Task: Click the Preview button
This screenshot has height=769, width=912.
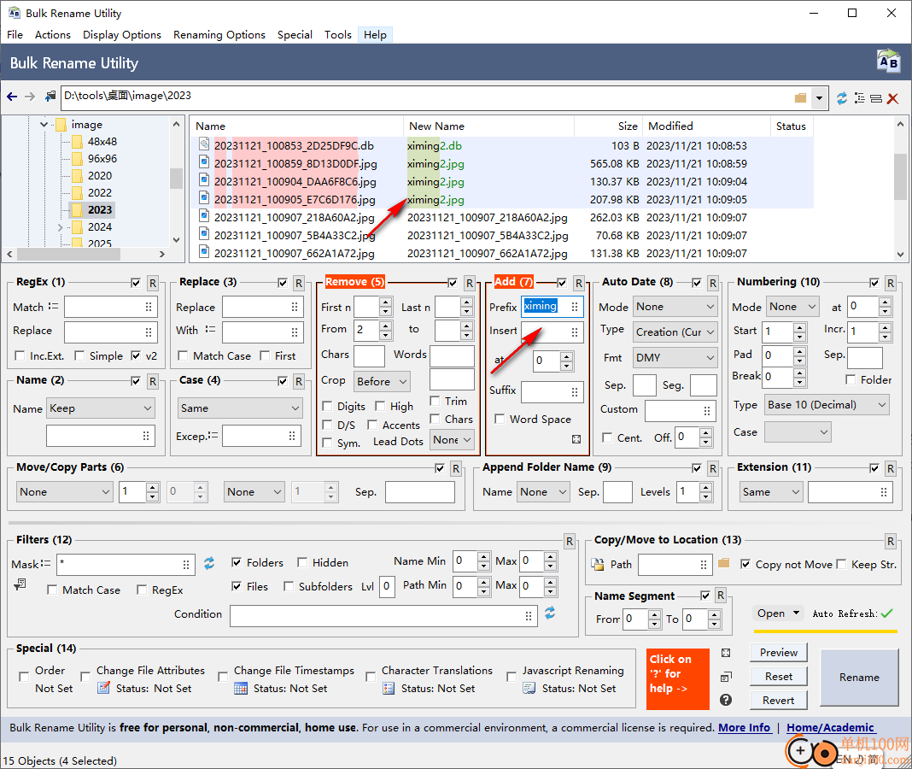Action: (778, 653)
